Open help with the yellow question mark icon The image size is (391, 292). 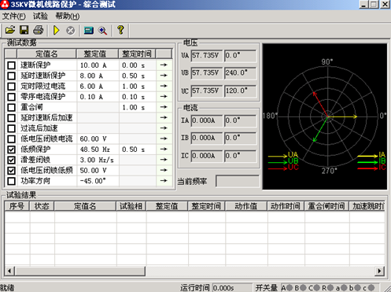click(120, 30)
